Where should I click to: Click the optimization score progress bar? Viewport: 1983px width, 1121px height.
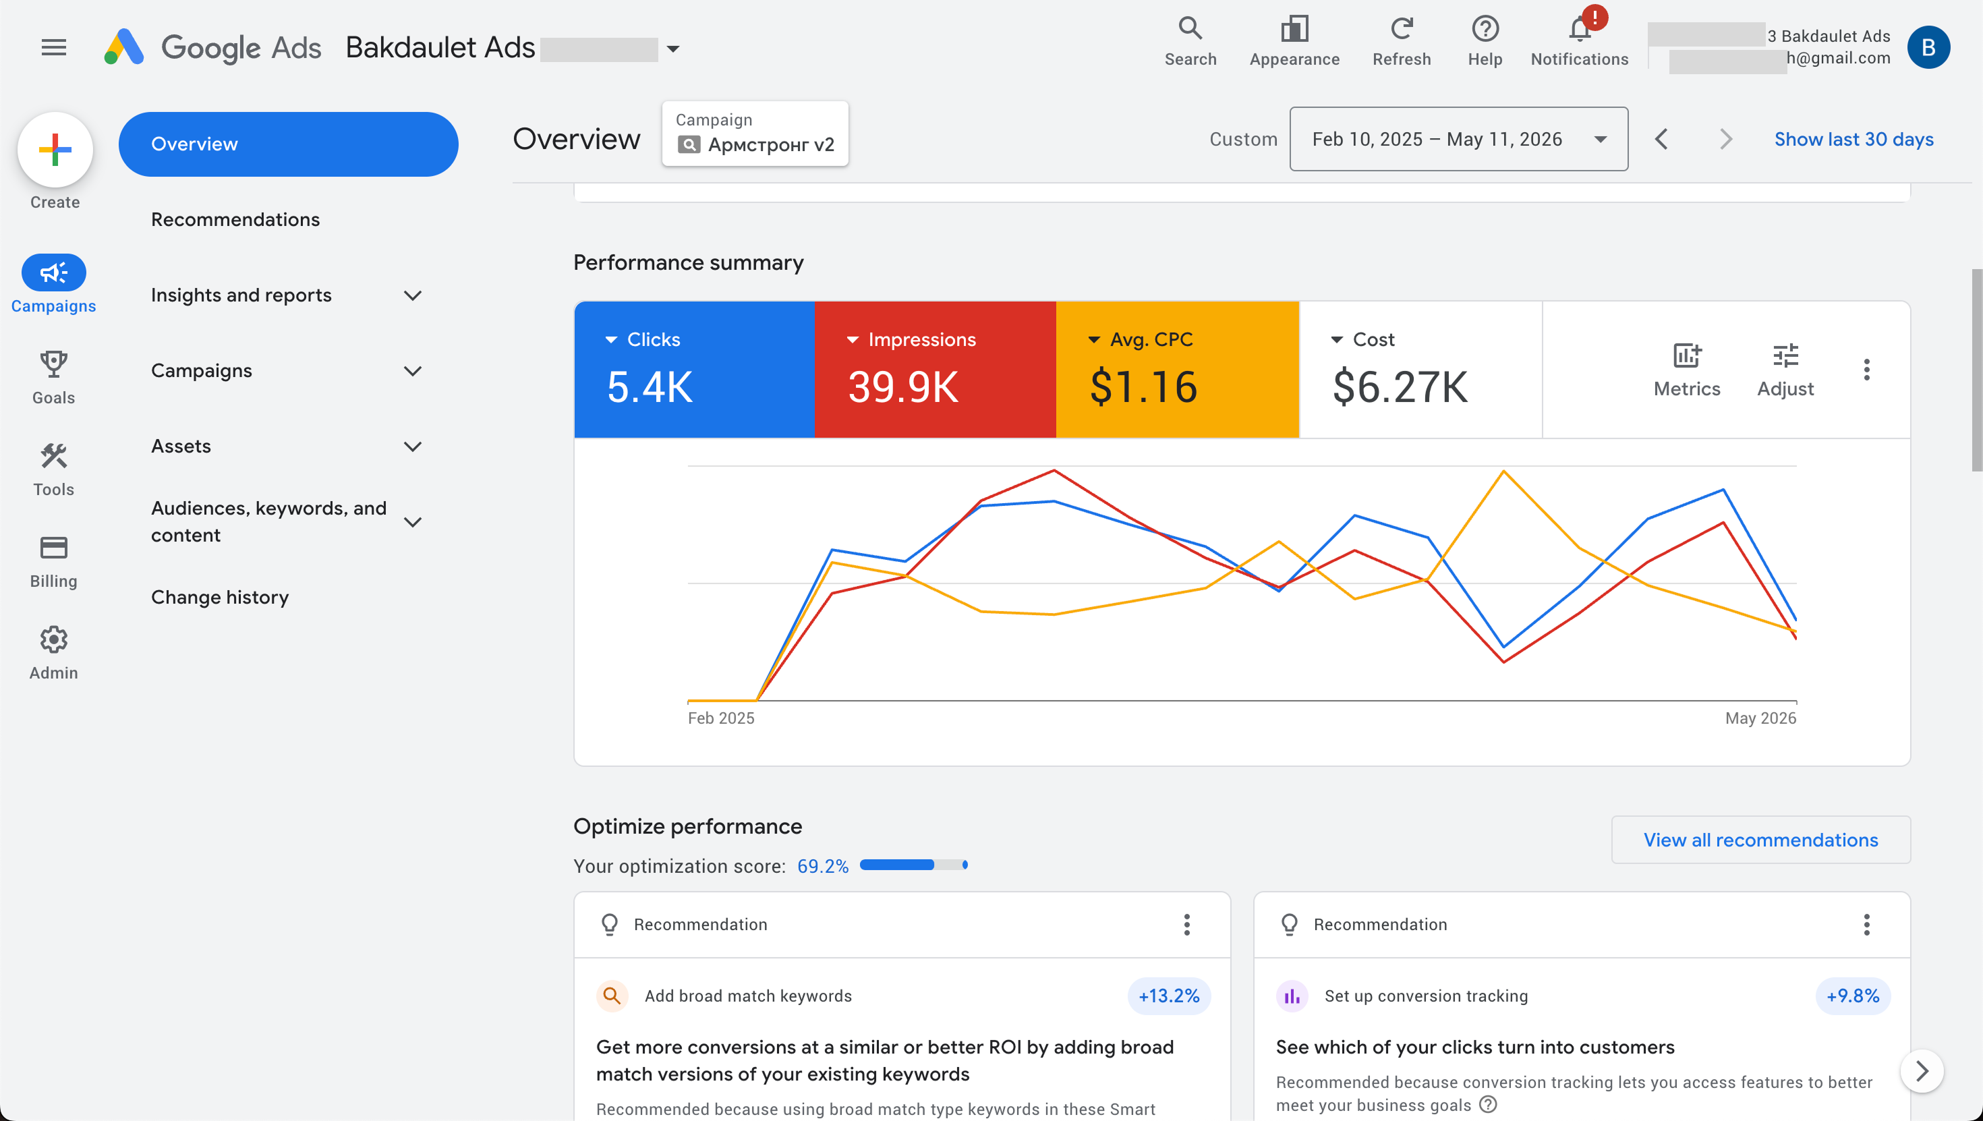pyautogui.click(x=913, y=865)
